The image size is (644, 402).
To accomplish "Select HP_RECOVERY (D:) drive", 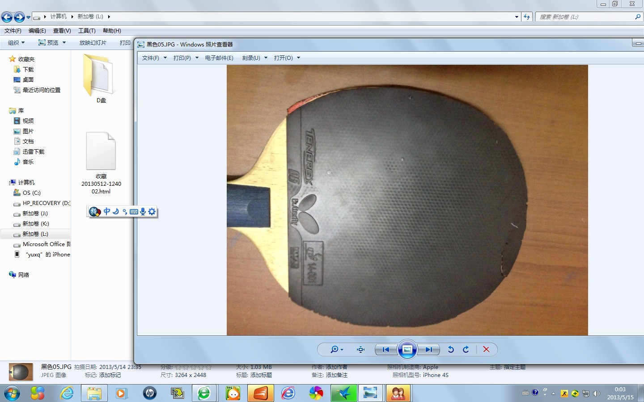I will (x=46, y=203).
